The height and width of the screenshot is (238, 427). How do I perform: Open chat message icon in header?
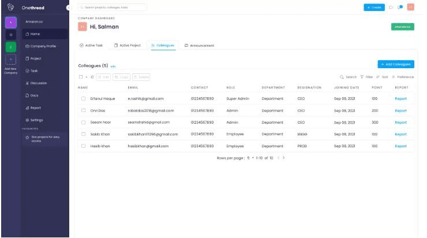tap(391, 8)
